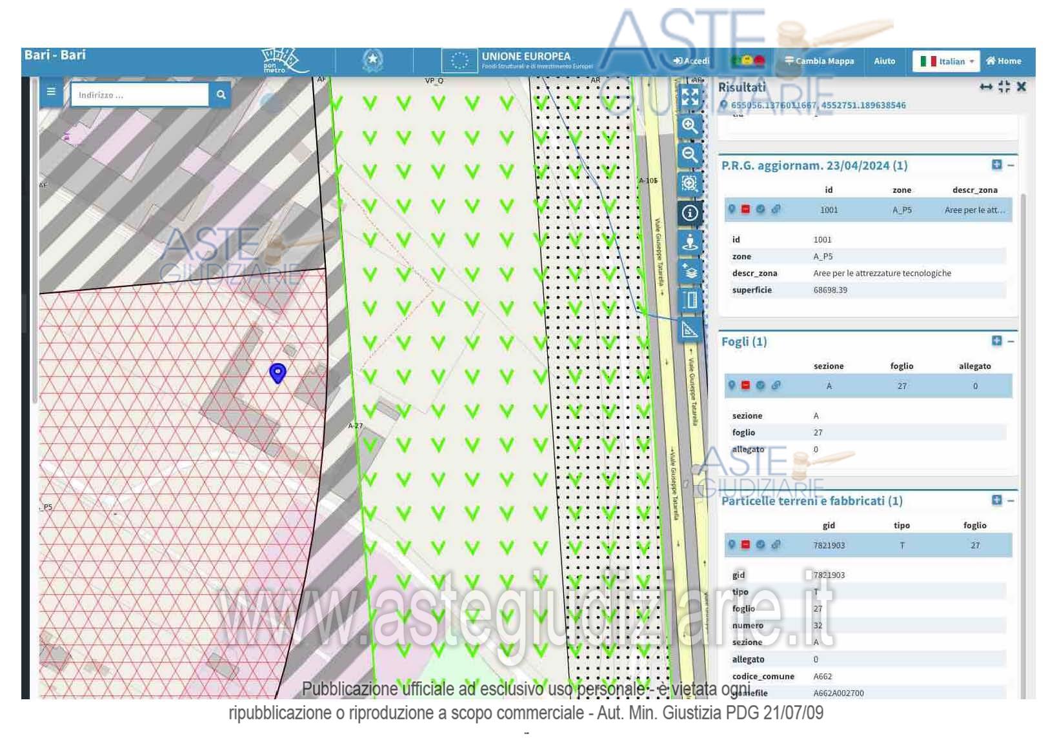Image resolution: width=1057 pixels, height=747 pixels.
Task: Select the zoom-to-area box tool
Action: coord(690,184)
